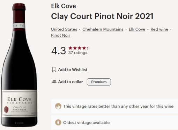
Task: Click the Premium button
Action: pyautogui.click(x=99, y=82)
